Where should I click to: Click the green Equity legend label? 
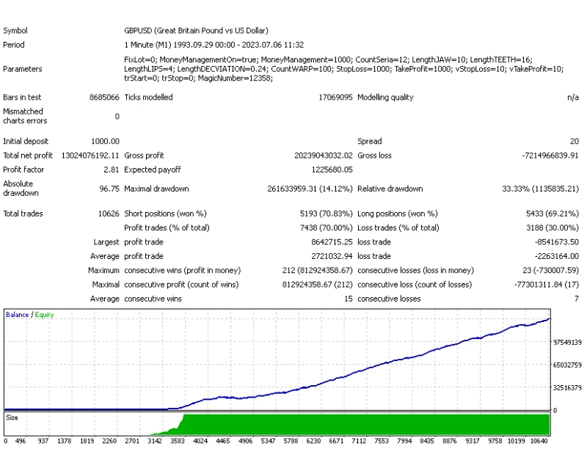43,315
